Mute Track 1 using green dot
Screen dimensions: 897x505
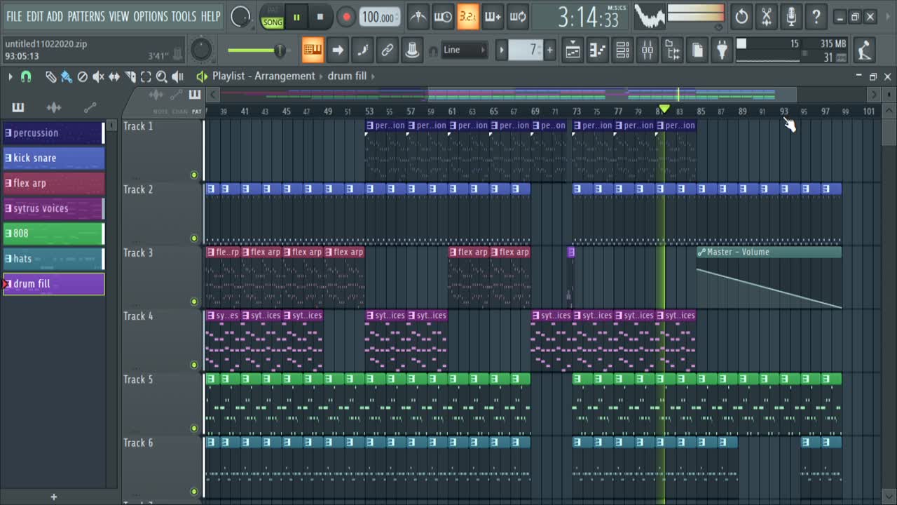(x=194, y=175)
